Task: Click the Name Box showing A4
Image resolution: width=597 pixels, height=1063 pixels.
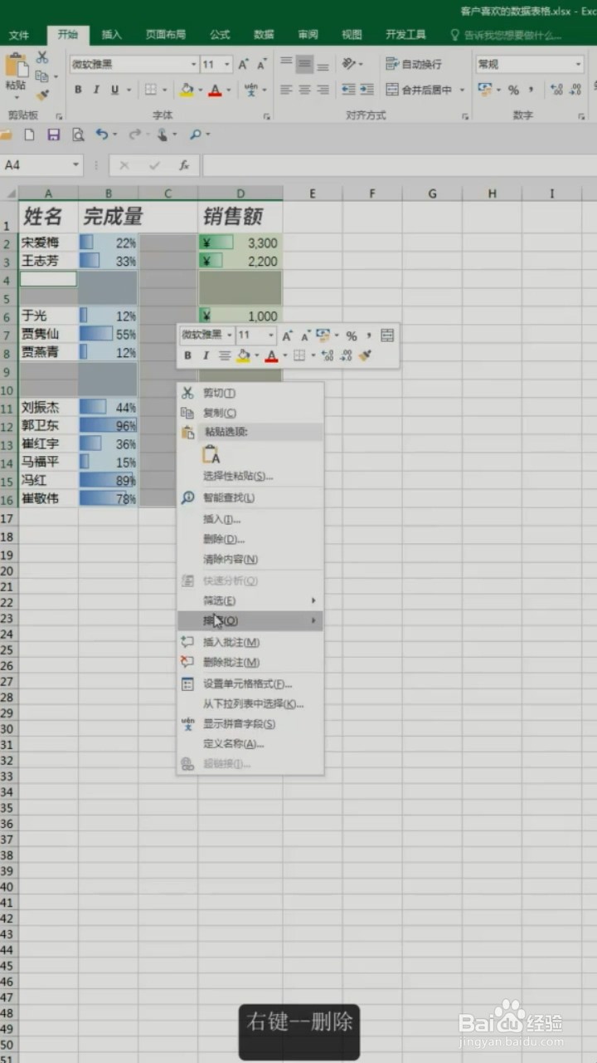Action: pos(41,165)
